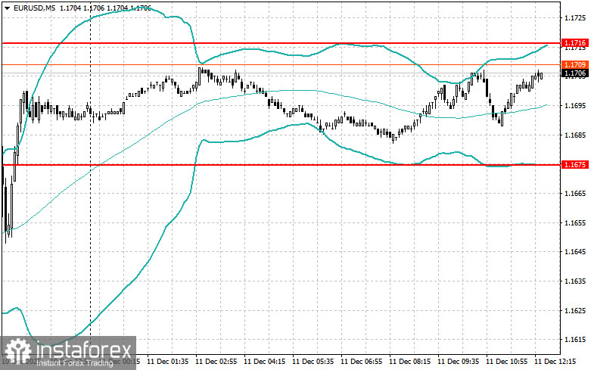This screenshot has width=591, height=370.
Task: Click the 1.1615 price axis value
Action: coord(574,340)
